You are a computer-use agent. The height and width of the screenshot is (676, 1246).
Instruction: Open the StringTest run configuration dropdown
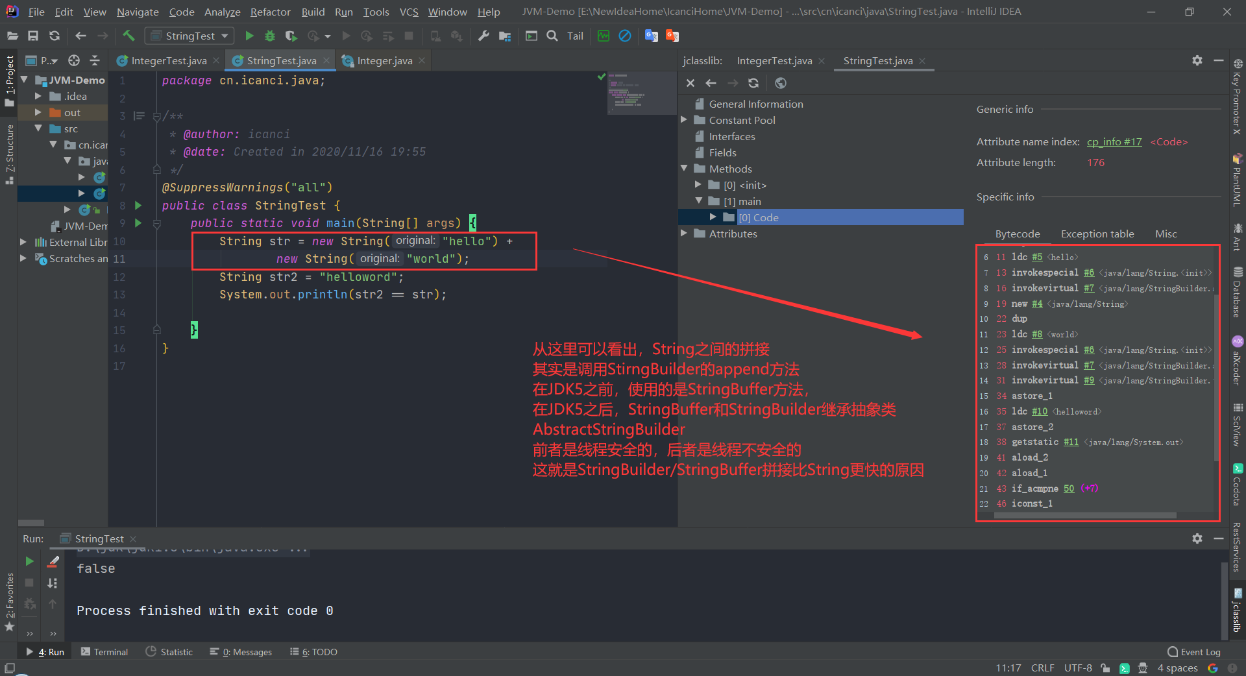click(x=189, y=36)
